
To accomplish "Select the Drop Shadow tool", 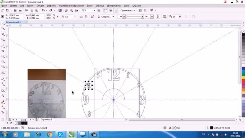I will coord(3,90).
